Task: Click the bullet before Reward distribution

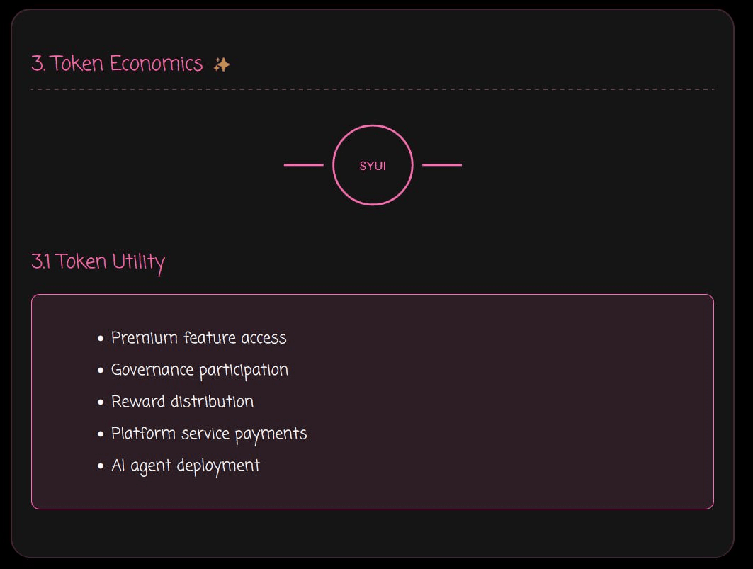Action: [x=101, y=402]
